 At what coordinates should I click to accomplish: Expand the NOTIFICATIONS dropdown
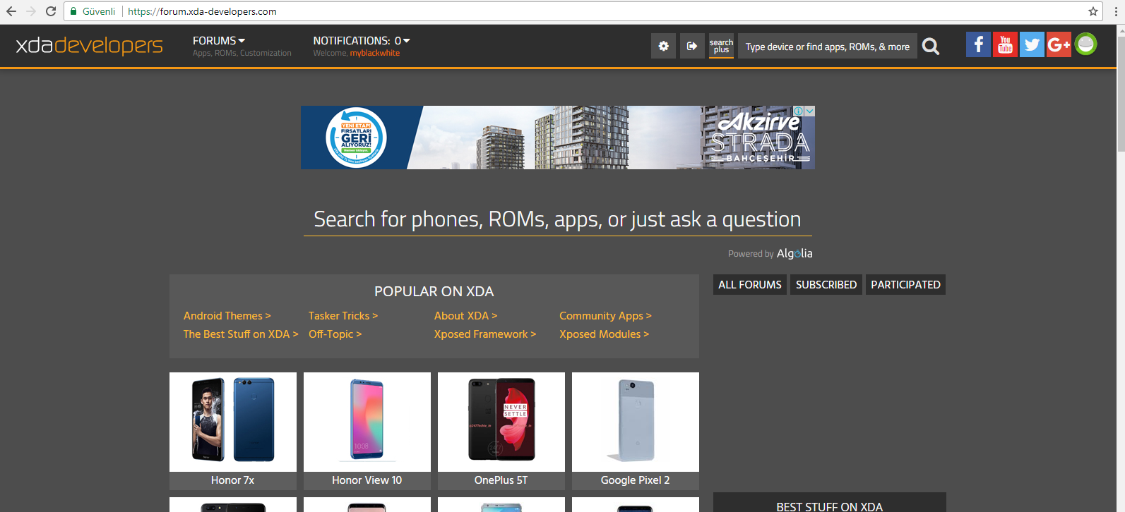click(x=362, y=41)
